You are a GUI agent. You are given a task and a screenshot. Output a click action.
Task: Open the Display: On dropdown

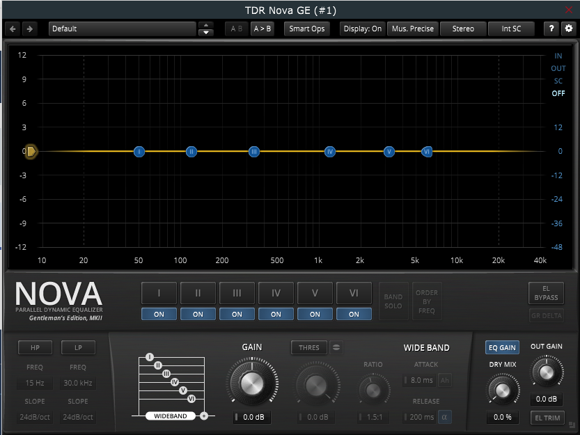point(363,29)
